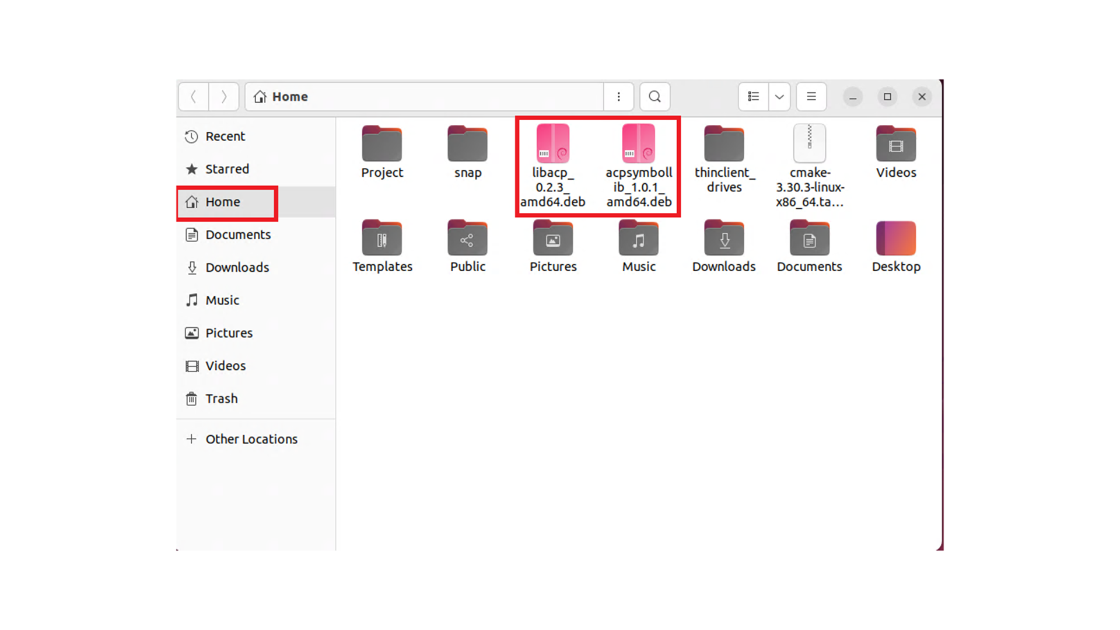Viewport: 1120px width, 630px height.
Task: Open Recent in the sidebar
Action: point(225,136)
